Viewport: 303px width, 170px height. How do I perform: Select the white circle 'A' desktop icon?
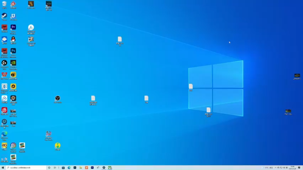(x=31, y=29)
